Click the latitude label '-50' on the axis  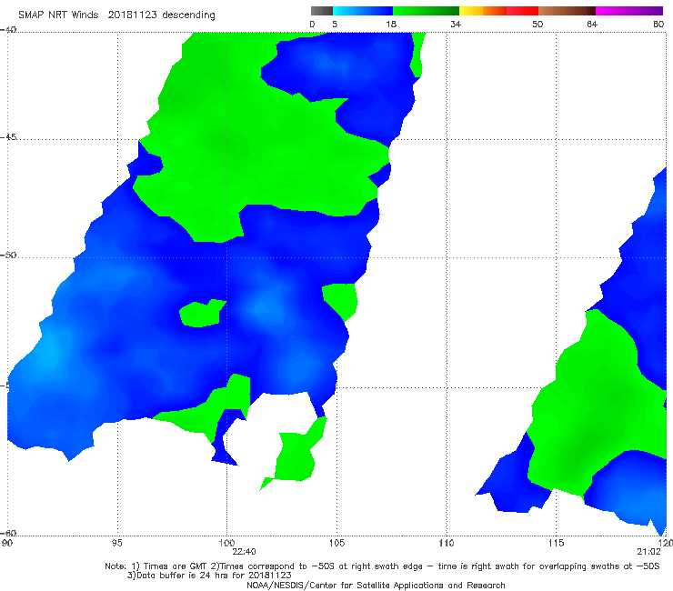pos(8,255)
